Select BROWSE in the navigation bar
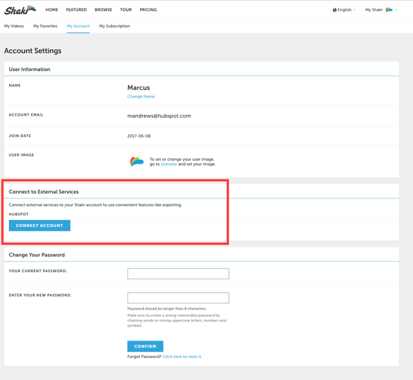The height and width of the screenshot is (380, 413). [103, 10]
